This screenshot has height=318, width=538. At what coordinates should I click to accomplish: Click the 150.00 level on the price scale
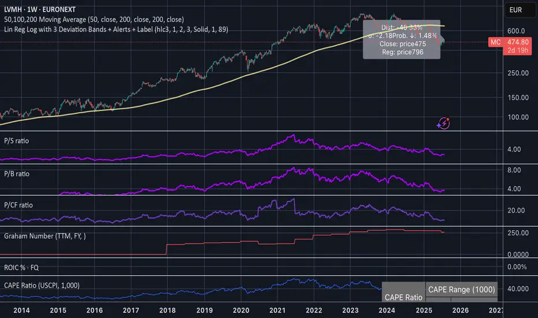(518, 98)
